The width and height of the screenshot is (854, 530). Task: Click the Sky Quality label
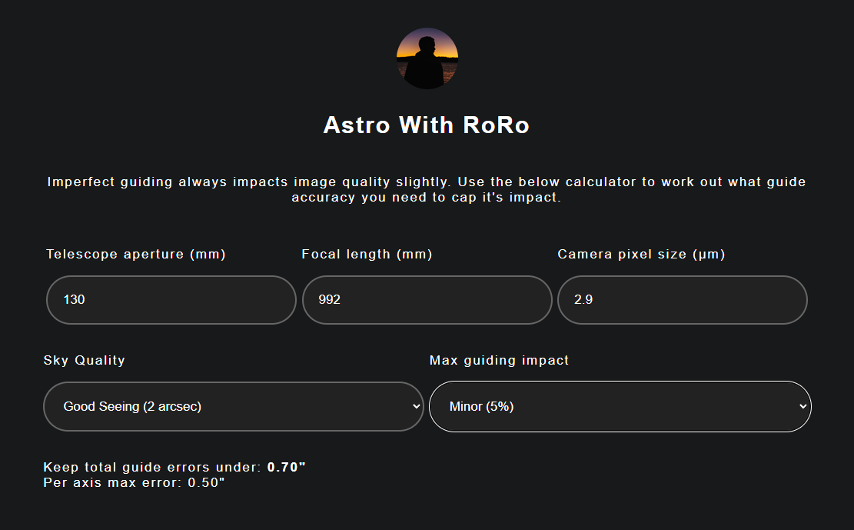coord(85,360)
